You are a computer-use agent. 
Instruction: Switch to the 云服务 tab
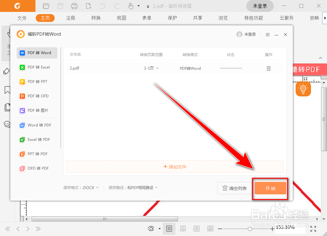tap(287, 18)
